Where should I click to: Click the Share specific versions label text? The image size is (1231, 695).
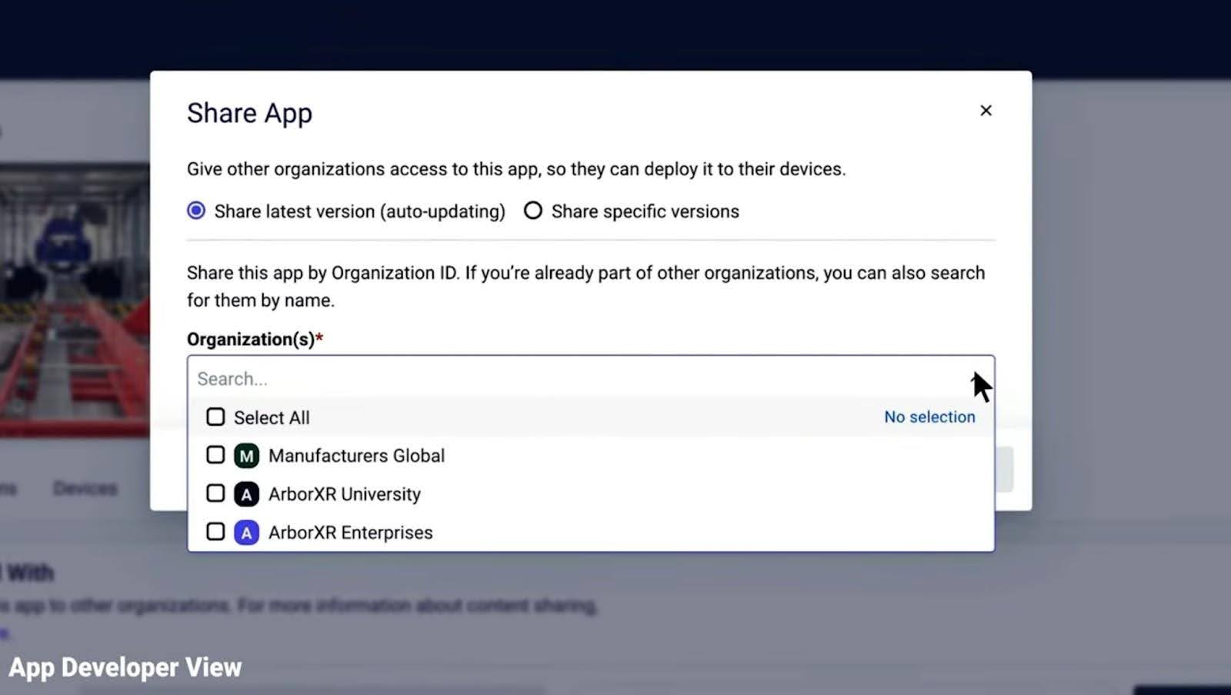coord(645,211)
